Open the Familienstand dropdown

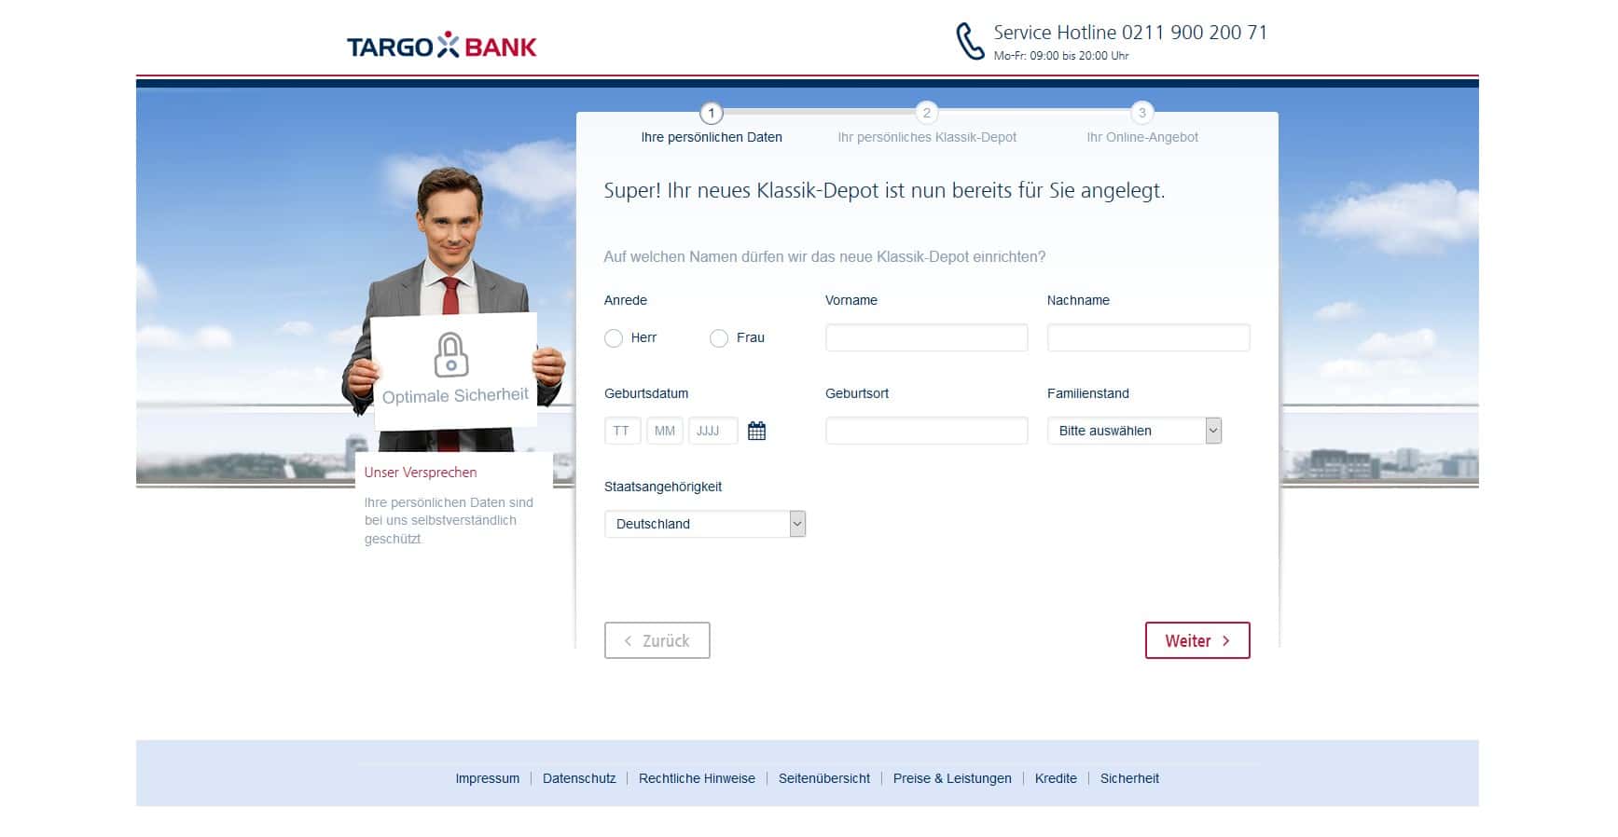(1134, 431)
